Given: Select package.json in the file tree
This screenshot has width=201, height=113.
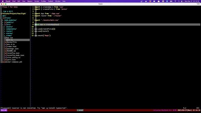Looking at the screenshot, I should [x=13, y=49].
